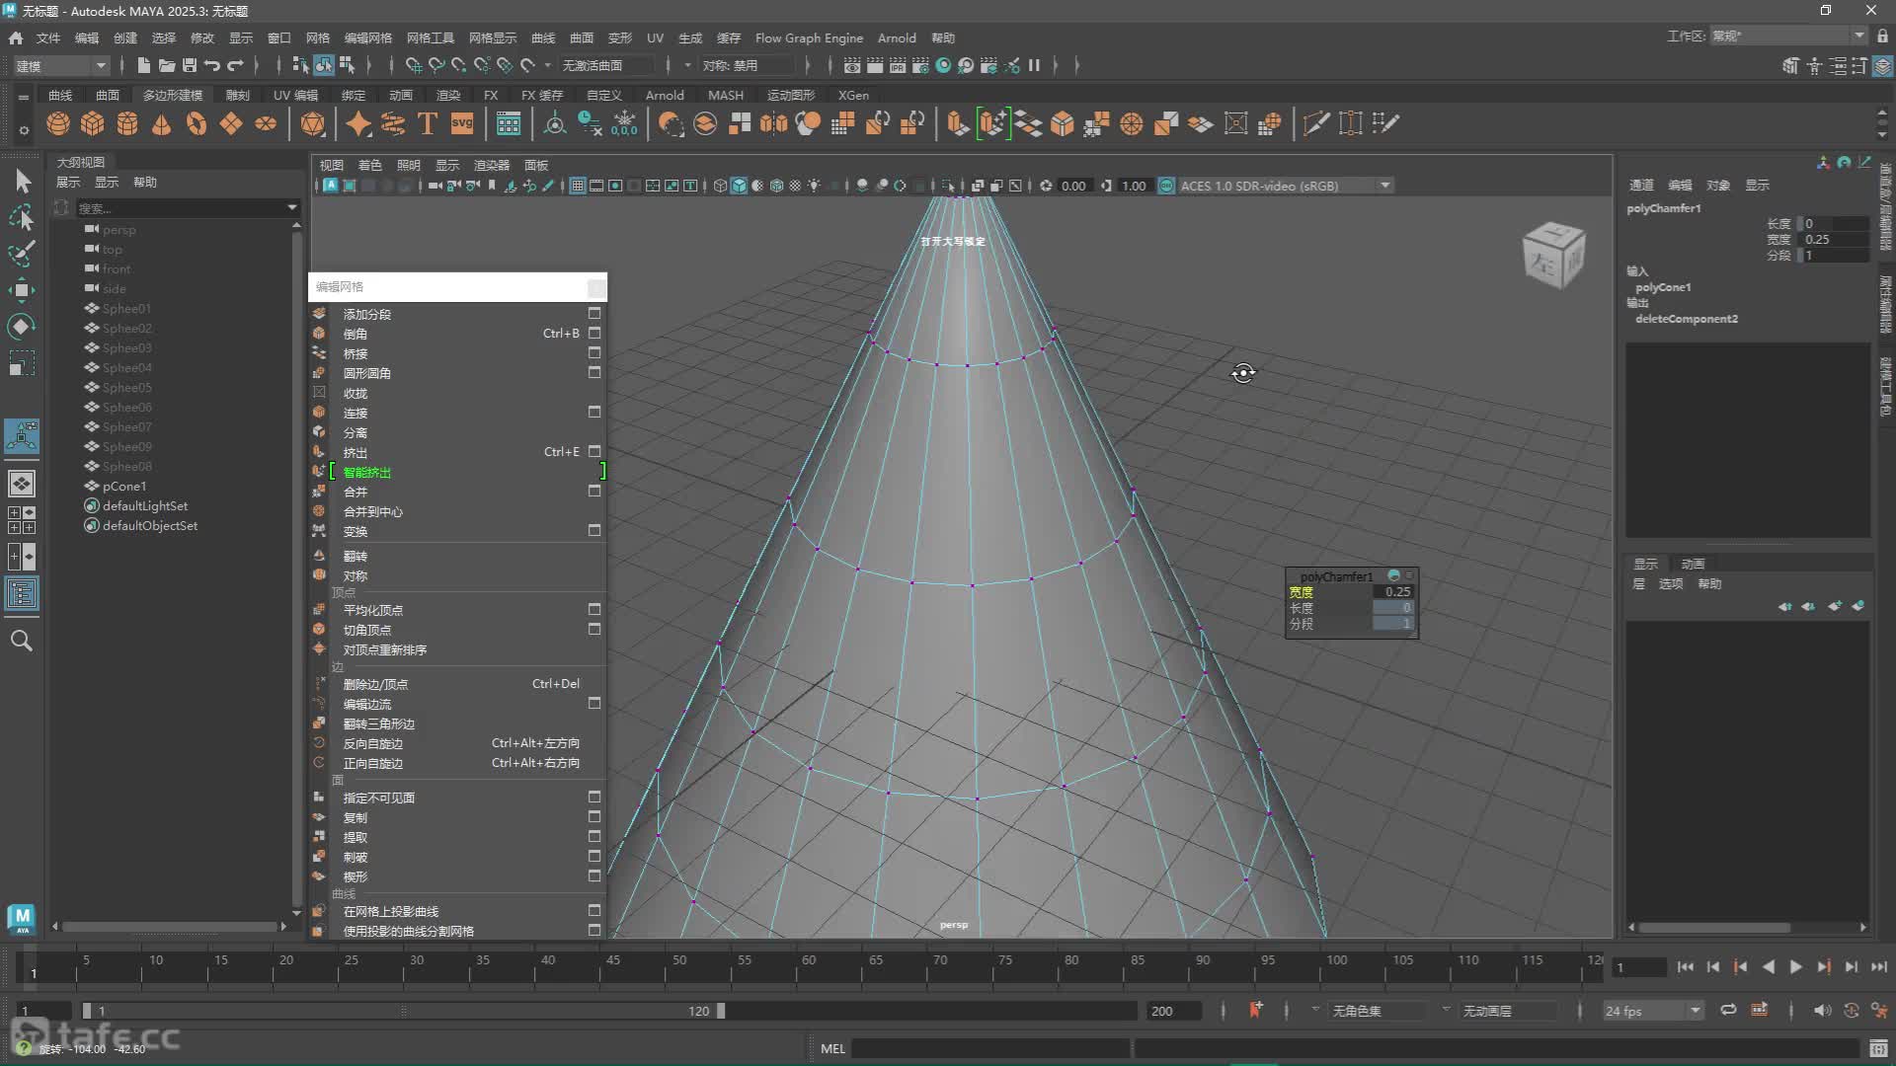The image size is (1896, 1066).
Task: Open the 24 fps frame rate dropdown
Action: [x=1695, y=1011]
